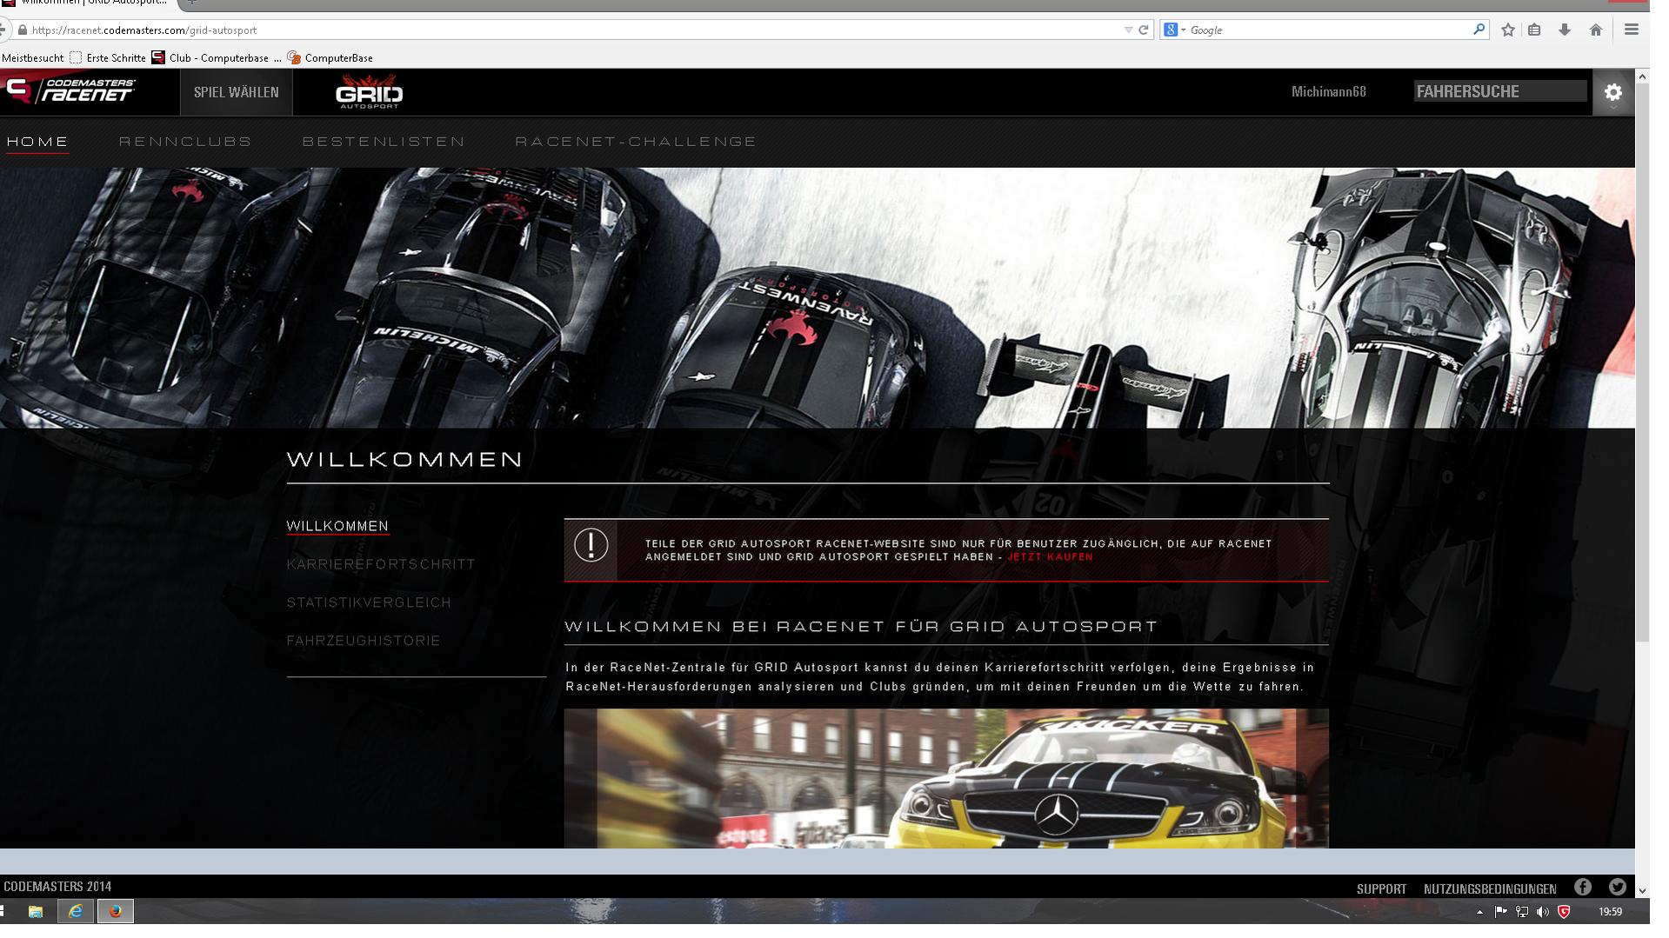1669x938 pixels.
Task: Open the settings gear in site header
Action: point(1612,92)
